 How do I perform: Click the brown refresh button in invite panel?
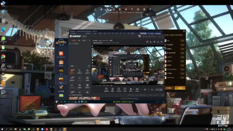click(169, 88)
